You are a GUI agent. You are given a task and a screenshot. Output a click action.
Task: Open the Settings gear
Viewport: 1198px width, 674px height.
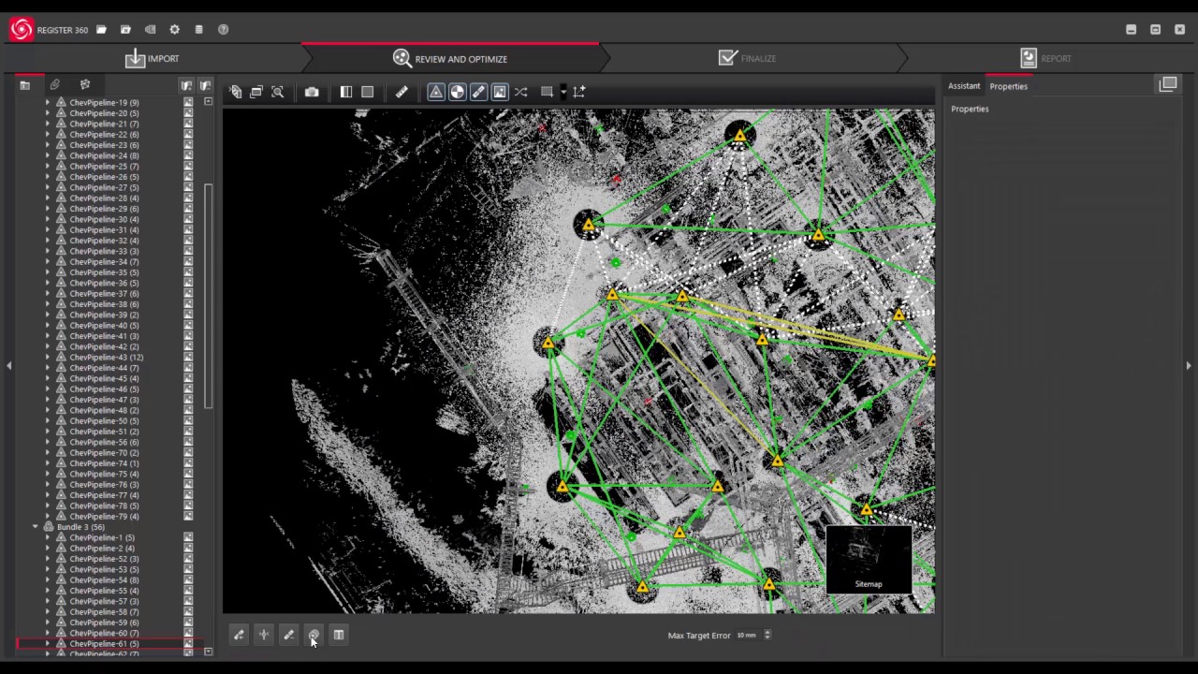[174, 30]
